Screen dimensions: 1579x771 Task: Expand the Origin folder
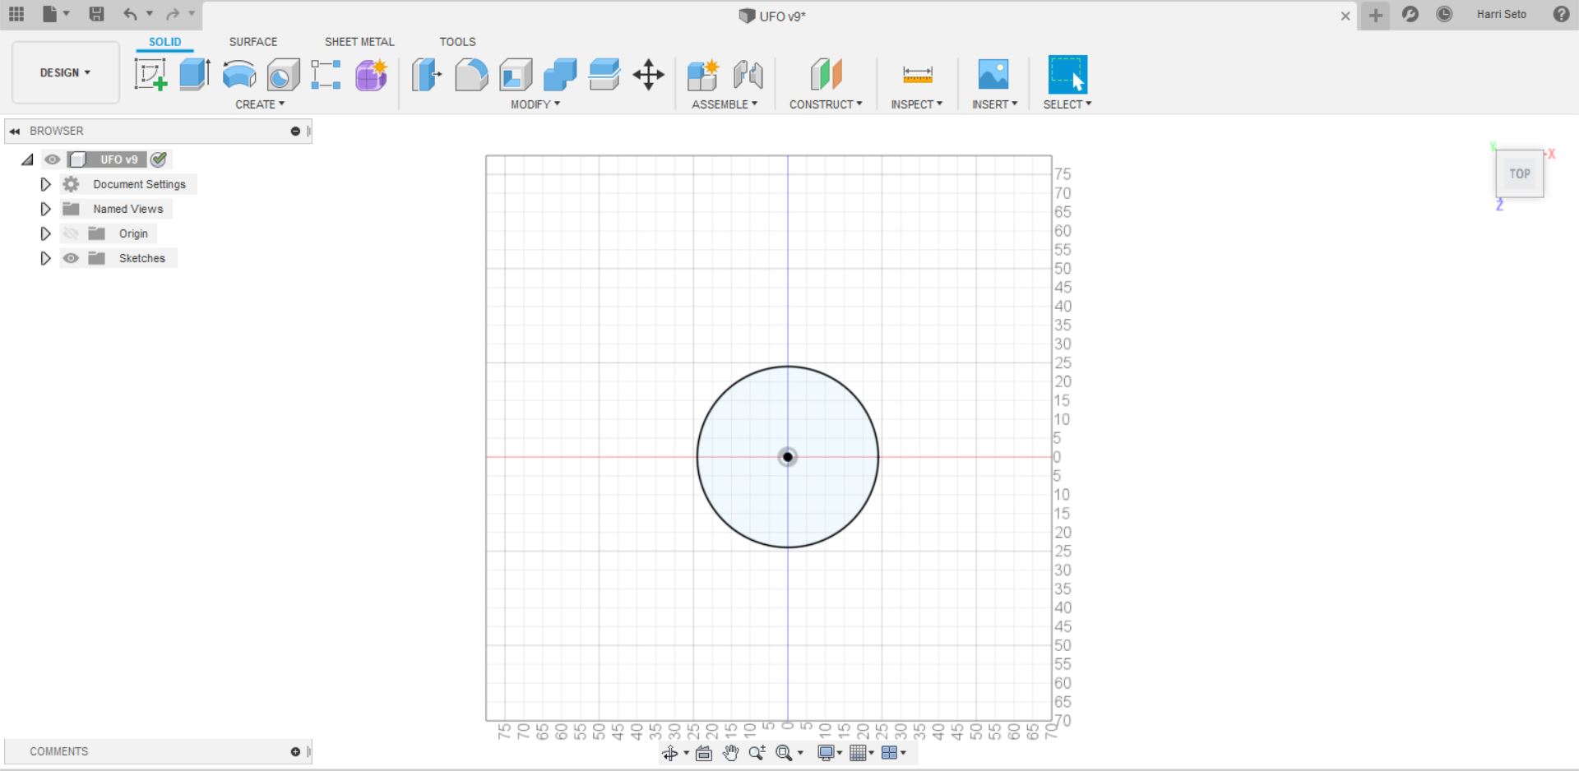[x=45, y=233]
